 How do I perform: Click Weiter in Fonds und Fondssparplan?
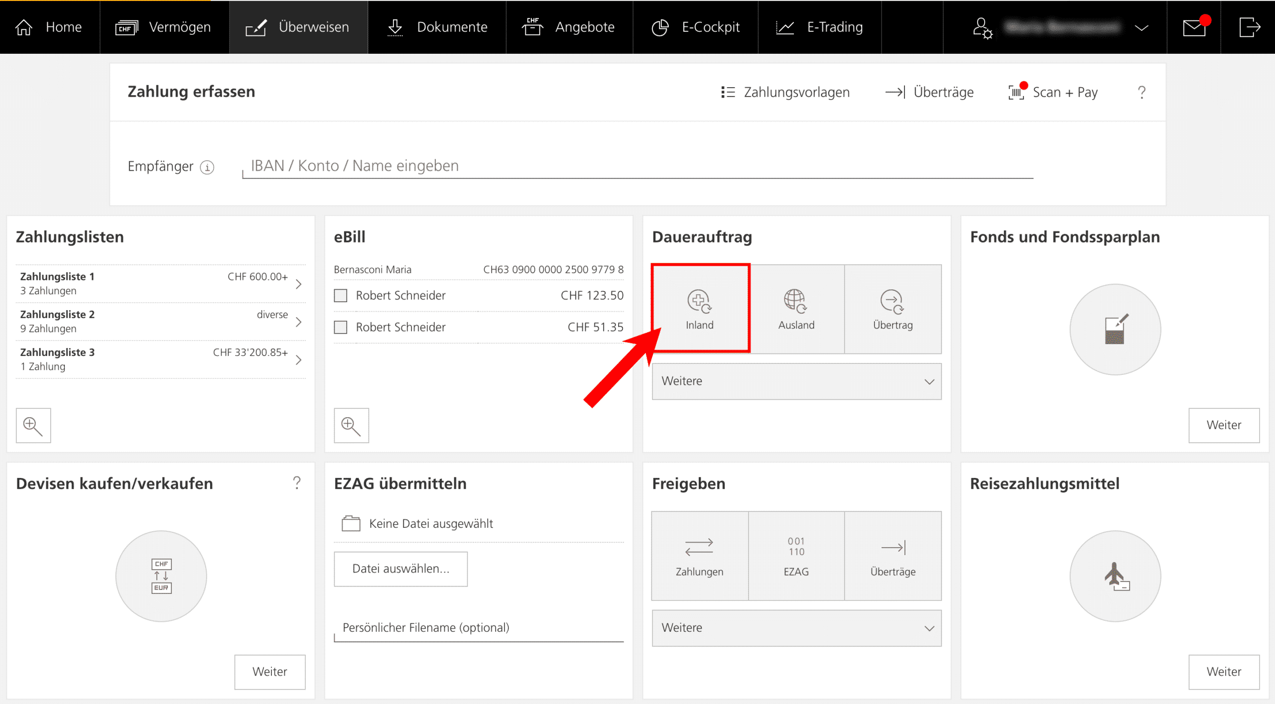(x=1224, y=425)
